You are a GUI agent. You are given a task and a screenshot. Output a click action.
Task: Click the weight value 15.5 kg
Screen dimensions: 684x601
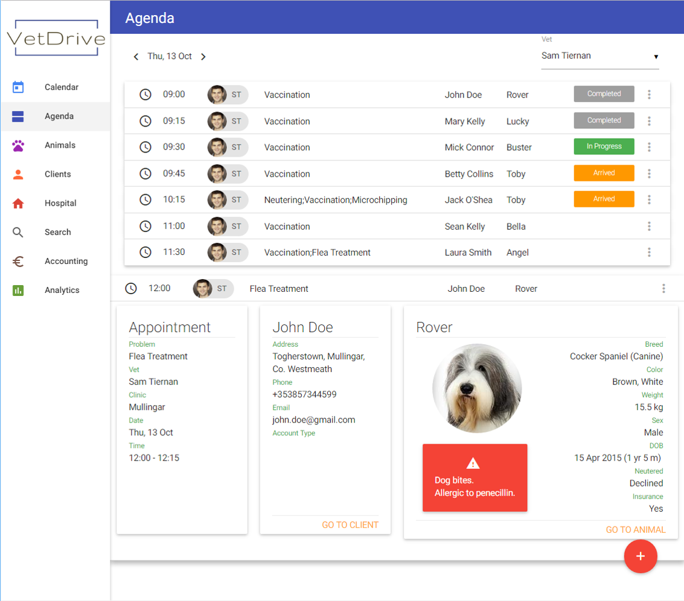pos(648,407)
